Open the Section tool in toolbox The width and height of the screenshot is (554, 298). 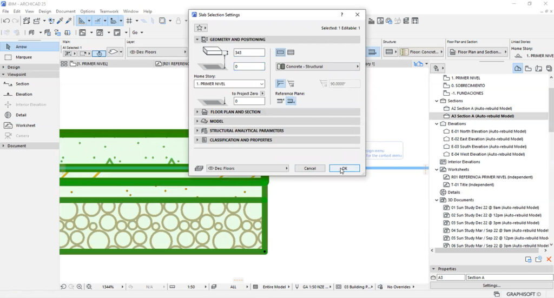29,84
